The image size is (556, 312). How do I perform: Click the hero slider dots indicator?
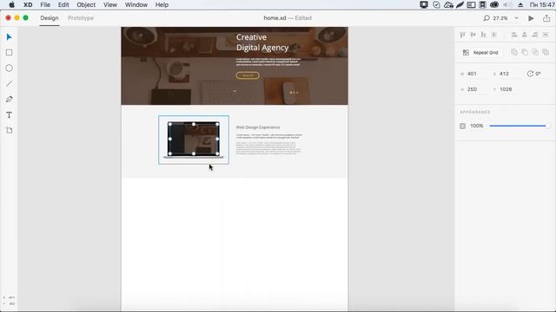294,93
